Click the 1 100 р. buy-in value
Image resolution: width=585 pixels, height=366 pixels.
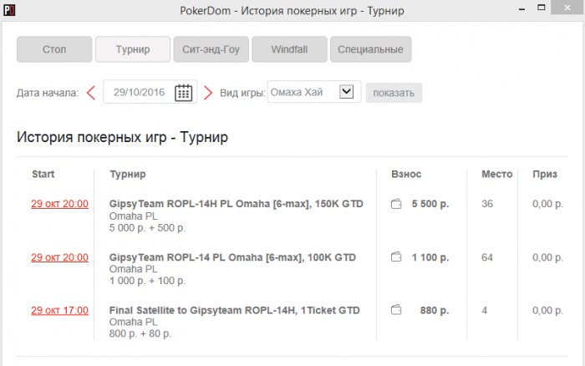[x=430, y=257]
